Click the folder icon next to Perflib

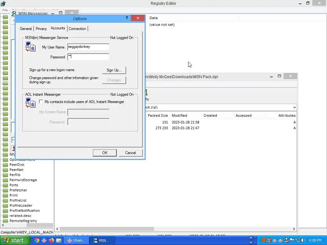(5, 175)
